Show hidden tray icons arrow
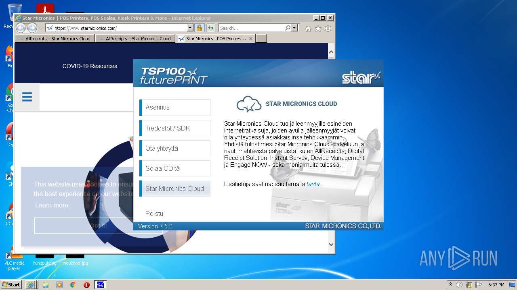This screenshot has width=517, height=290. click(x=450, y=285)
